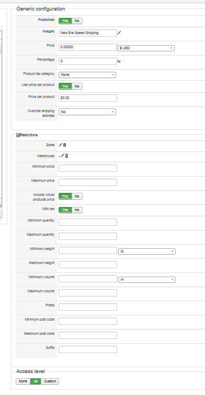Open the m volume unit dropdown
Viewport: 205px width, 395px height.
tap(147, 280)
